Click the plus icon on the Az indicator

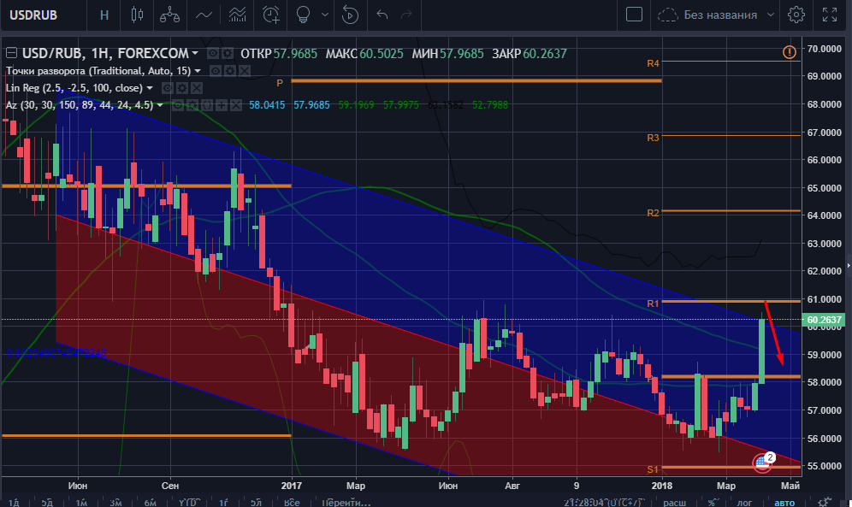222,105
